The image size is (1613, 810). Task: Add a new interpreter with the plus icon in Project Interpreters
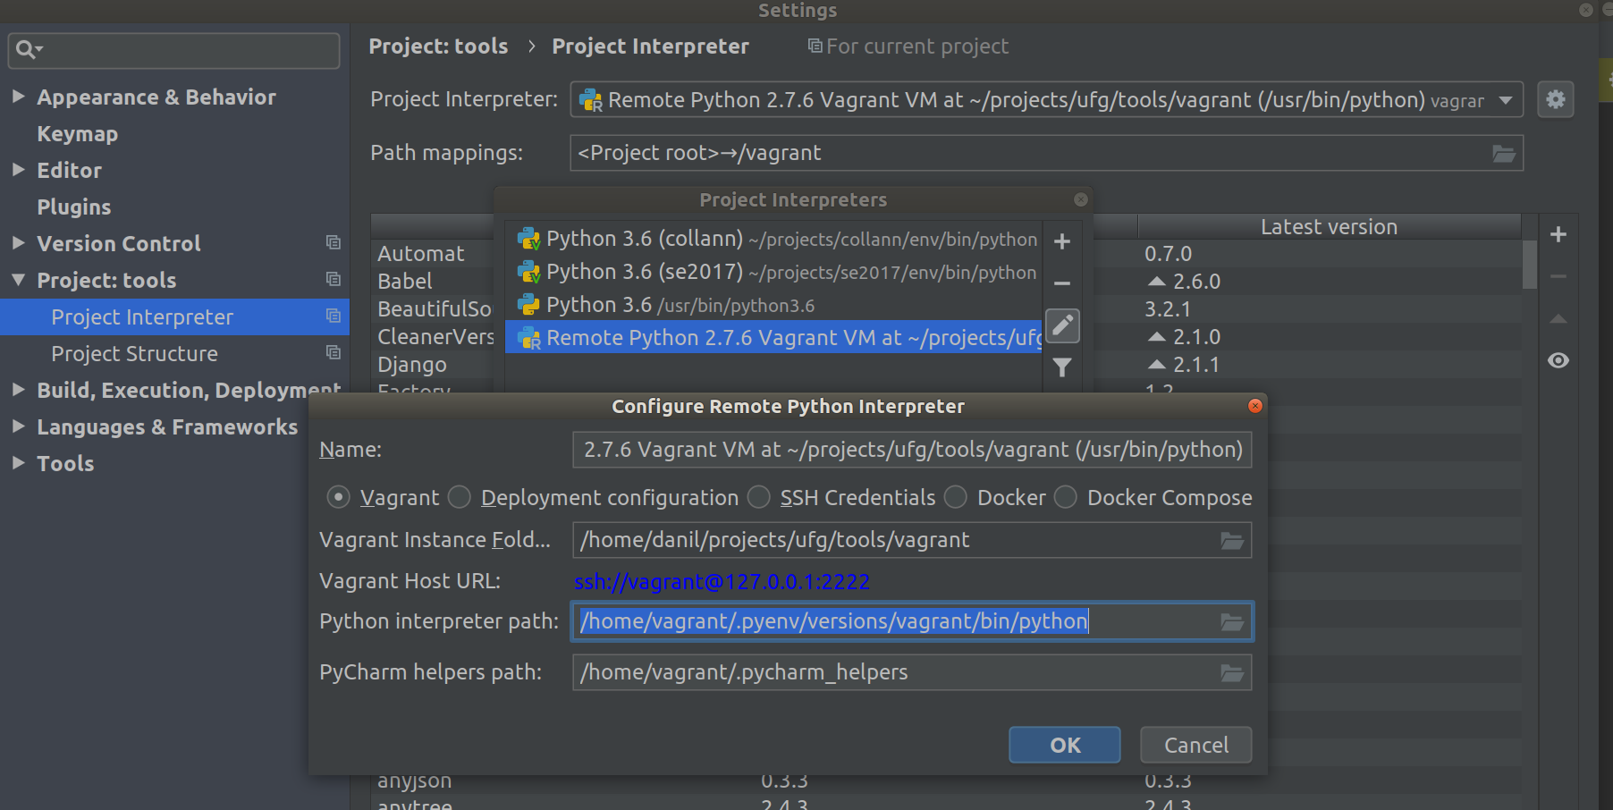[x=1062, y=241]
